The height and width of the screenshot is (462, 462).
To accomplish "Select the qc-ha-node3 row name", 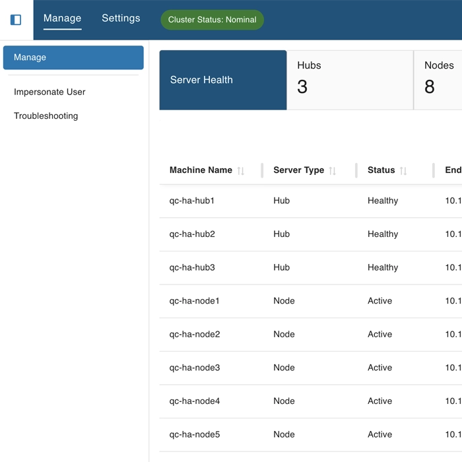I will [195, 368].
